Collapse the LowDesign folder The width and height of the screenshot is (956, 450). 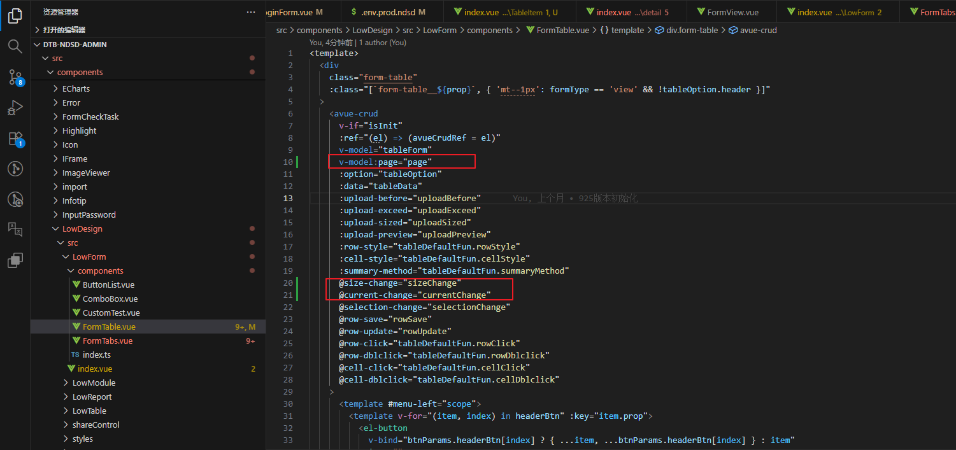click(82, 229)
